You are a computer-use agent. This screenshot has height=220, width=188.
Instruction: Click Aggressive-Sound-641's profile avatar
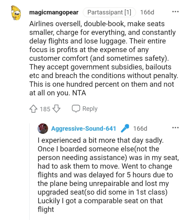(42, 128)
